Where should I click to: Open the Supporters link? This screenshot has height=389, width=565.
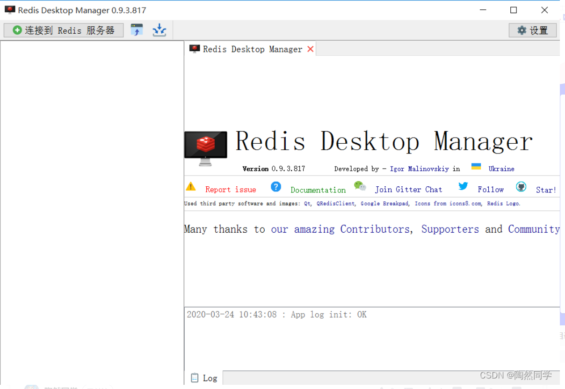[450, 229]
